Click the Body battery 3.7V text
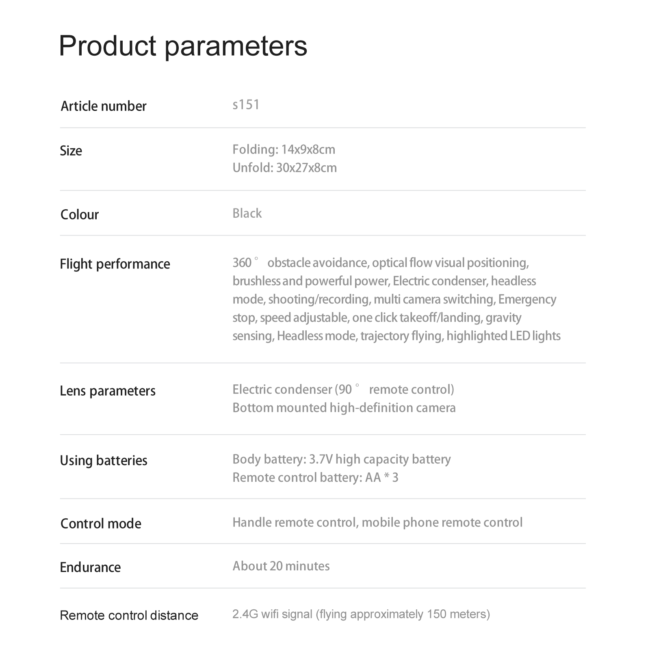 tap(341, 459)
